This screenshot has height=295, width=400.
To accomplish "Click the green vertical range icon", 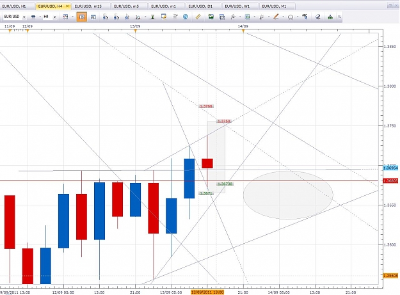I will (x=152, y=17).
